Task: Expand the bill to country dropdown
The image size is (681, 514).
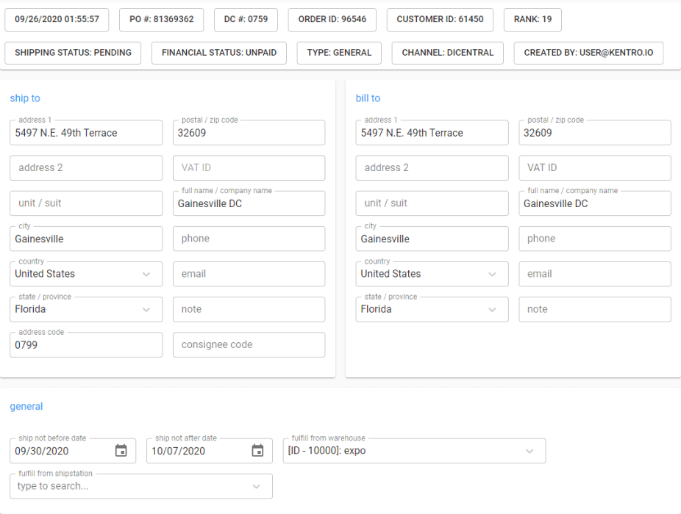Action: click(492, 274)
